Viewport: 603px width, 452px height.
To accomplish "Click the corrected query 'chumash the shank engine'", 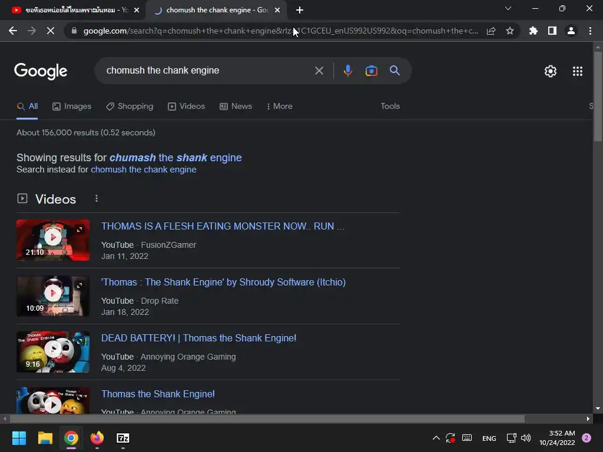I will point(175,158).
